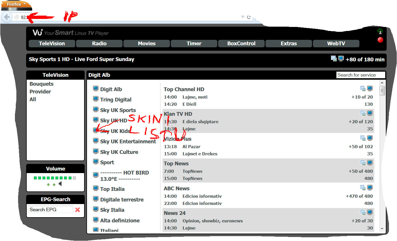
Task: Zap to Top News monitor icon
Action: tap(370, 163)
